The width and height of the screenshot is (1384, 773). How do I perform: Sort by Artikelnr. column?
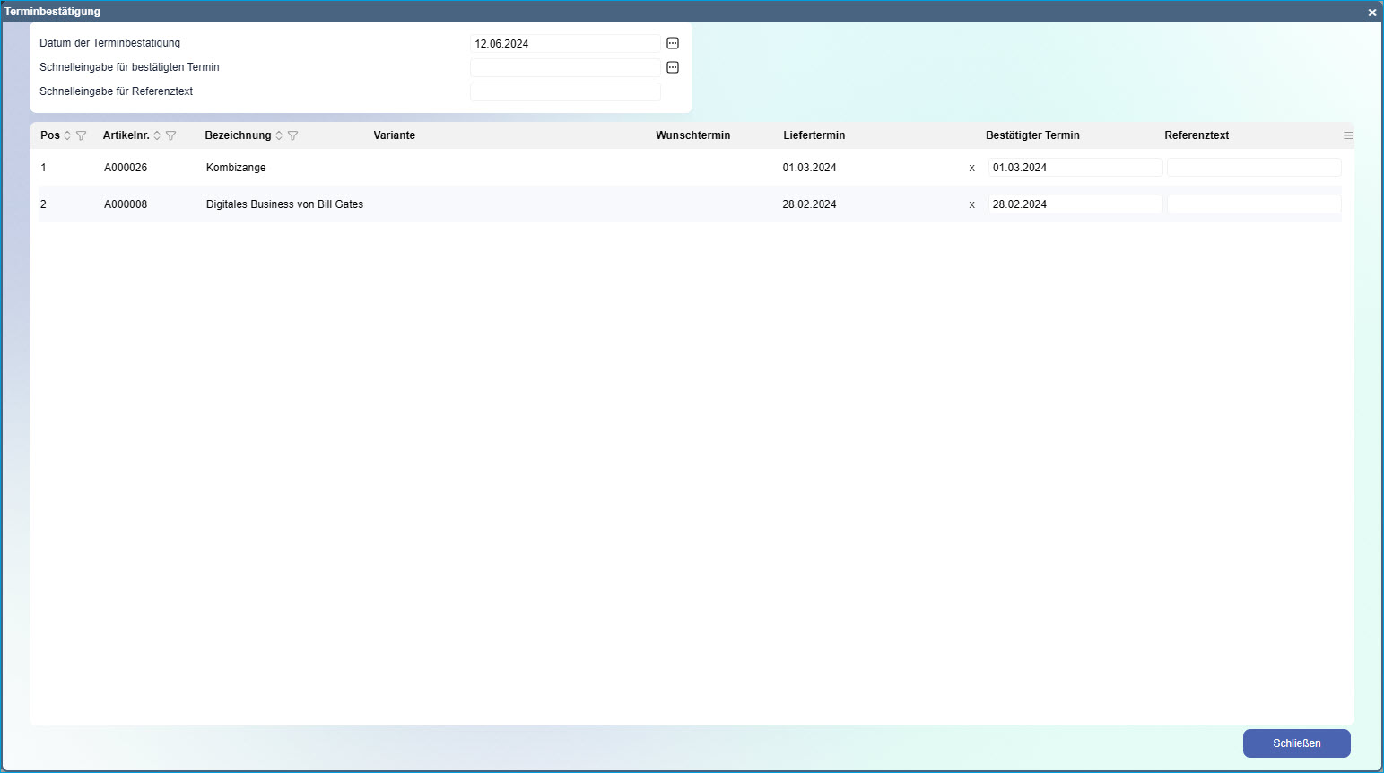[157, 135]
